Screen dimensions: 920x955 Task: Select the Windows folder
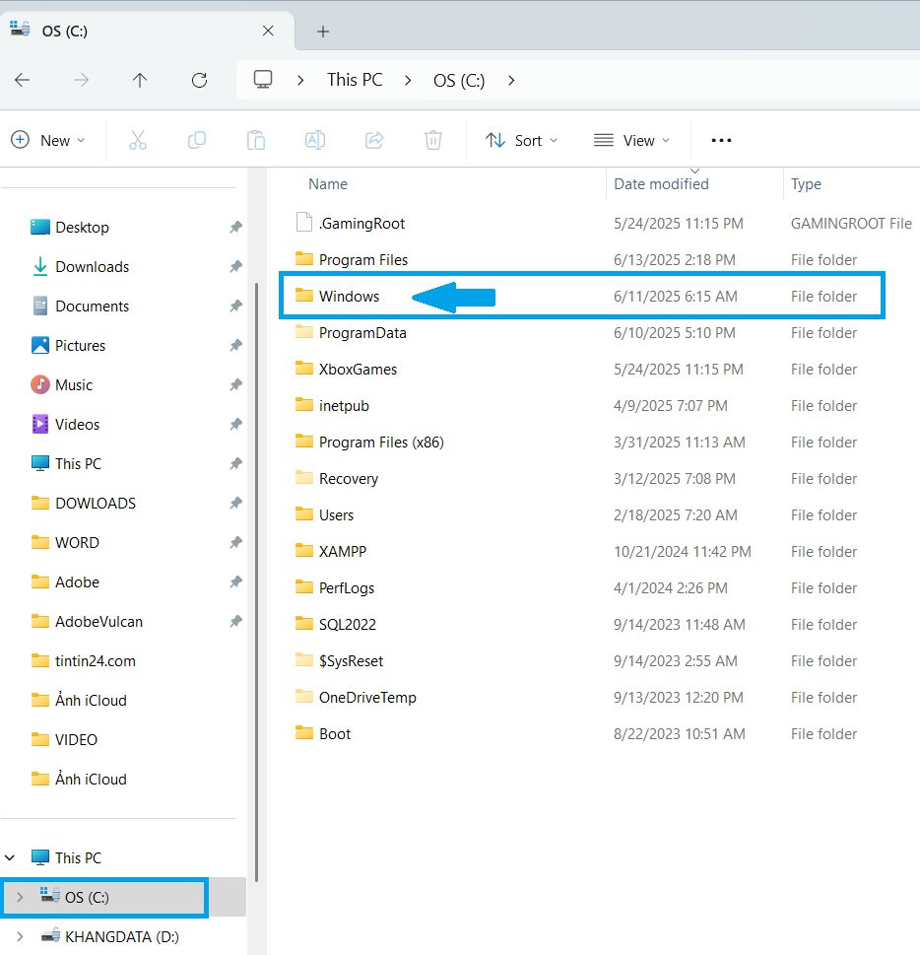[582, 296]
